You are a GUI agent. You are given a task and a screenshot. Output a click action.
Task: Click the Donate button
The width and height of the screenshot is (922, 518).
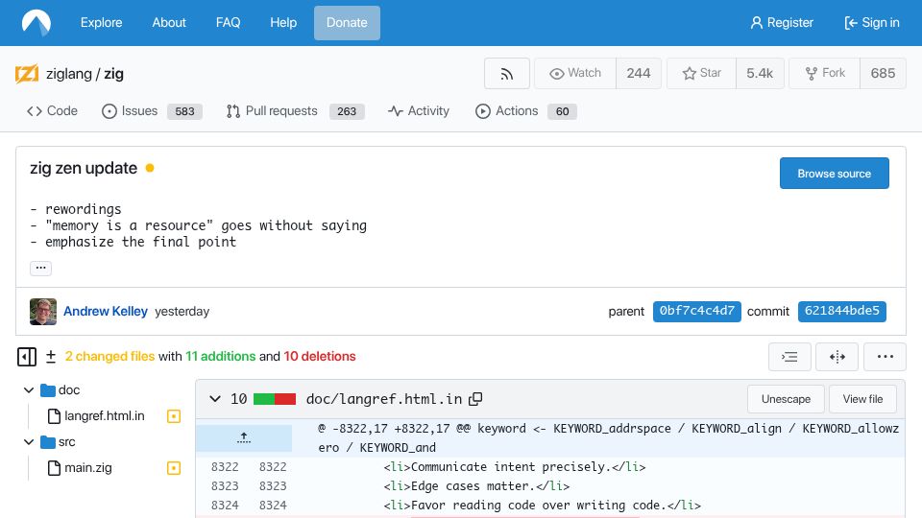pos(347,23)
